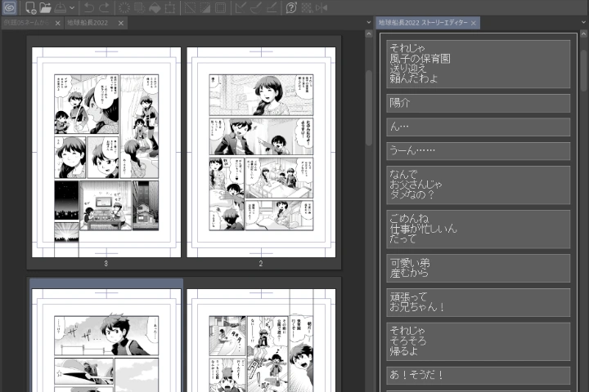This screenshot has height=392, width=589.
Task: Close the 地球船長2022 canvas tab
Action: [121, 23]
